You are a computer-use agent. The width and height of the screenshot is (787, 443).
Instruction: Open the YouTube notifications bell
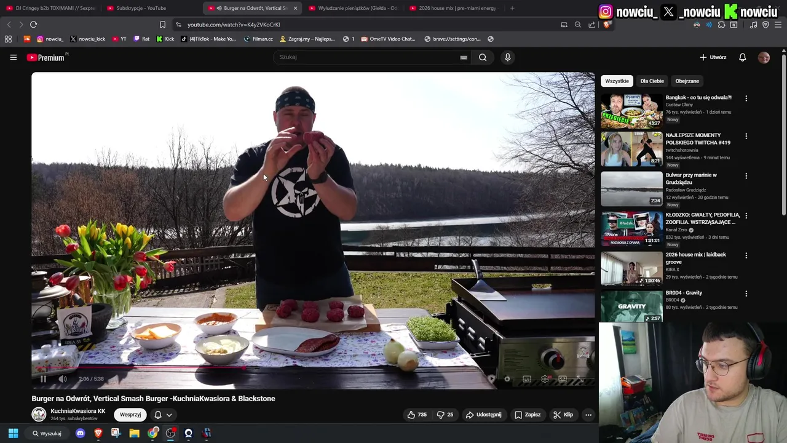click(x=743, y=57)
